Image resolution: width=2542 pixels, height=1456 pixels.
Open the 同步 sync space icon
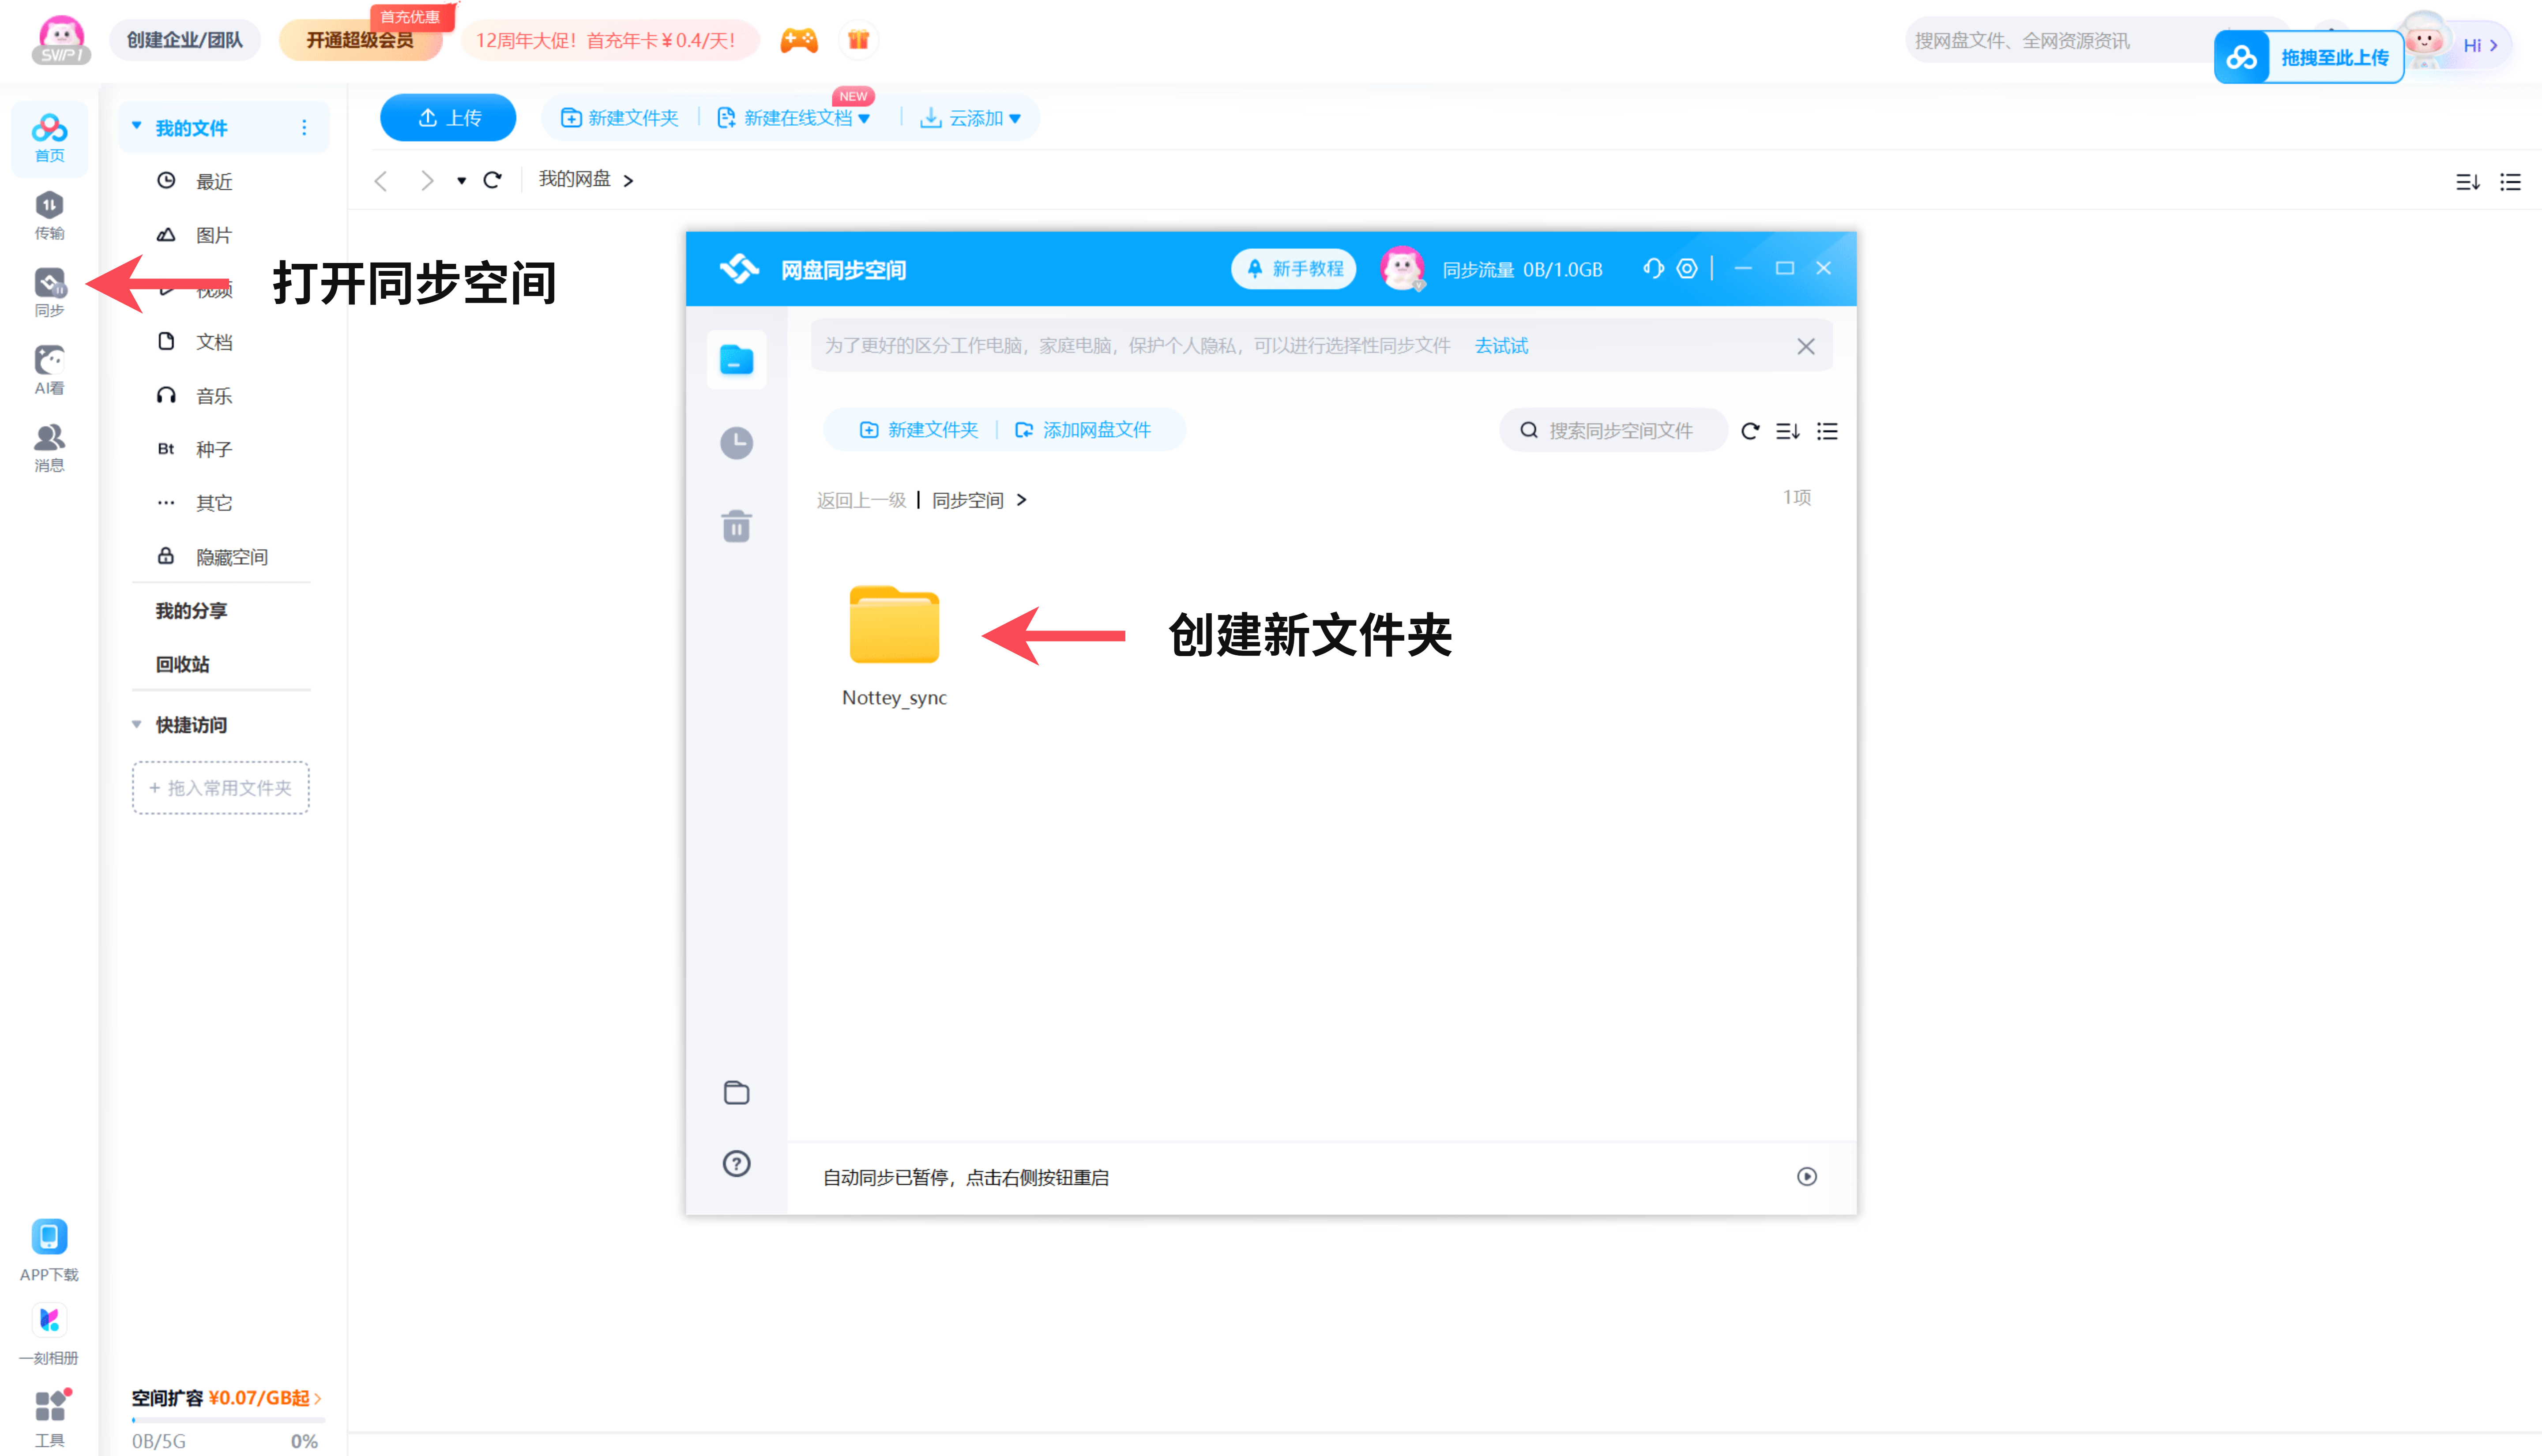[49, 292]
